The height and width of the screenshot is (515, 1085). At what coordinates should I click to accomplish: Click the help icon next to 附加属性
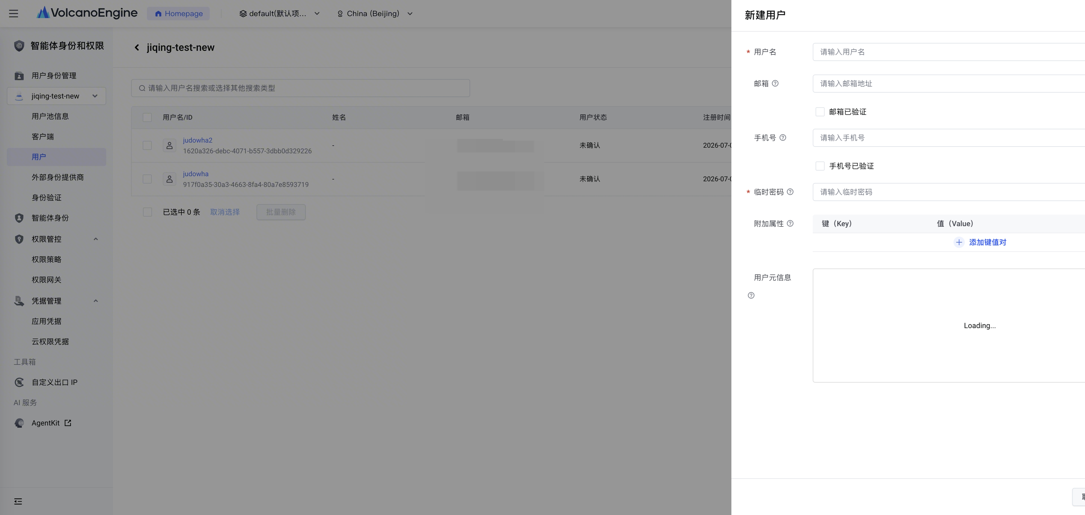pos(790,223)
